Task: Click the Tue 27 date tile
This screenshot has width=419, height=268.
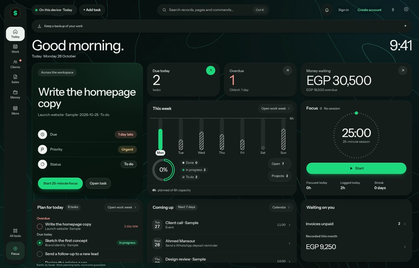Action: [x=157, y=225]
